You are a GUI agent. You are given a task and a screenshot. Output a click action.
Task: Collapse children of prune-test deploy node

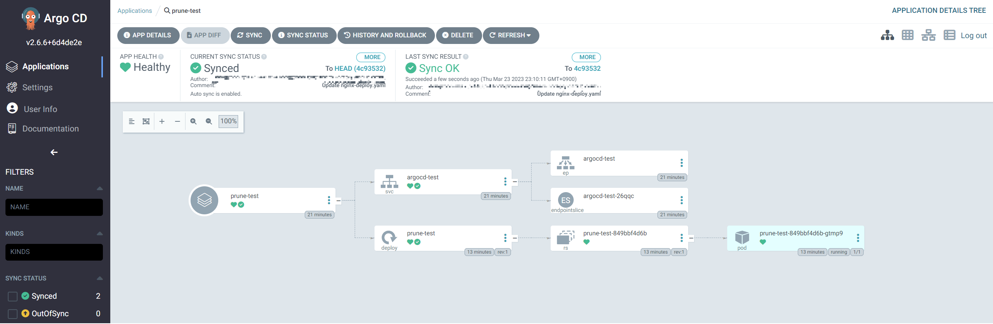(515, 238)
